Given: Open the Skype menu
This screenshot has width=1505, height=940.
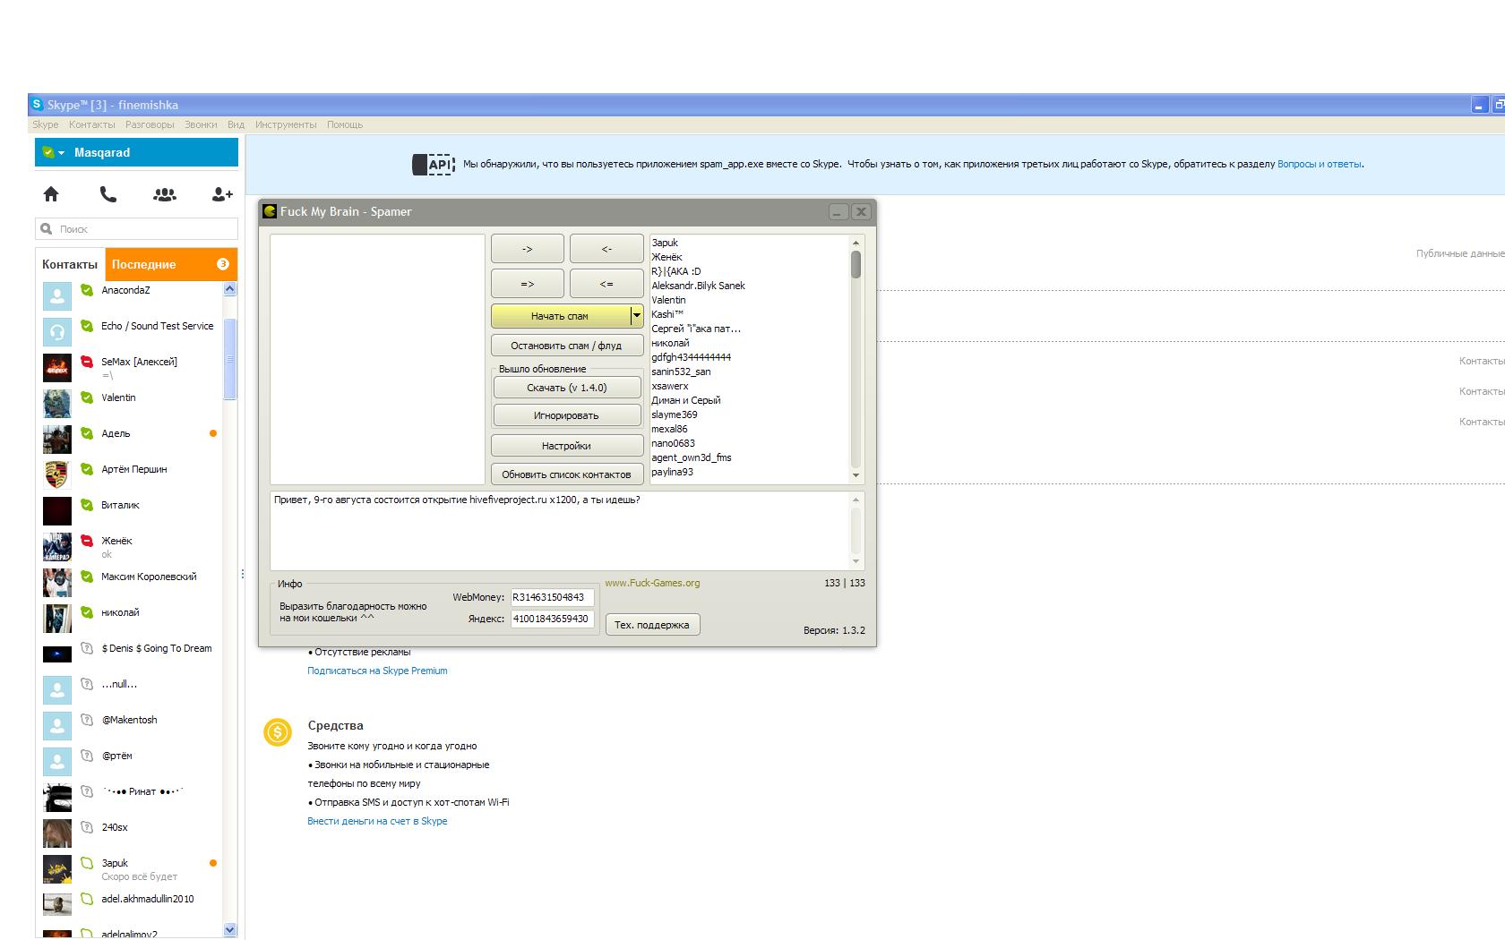Looking at the screenshot, I should (46, 124).
